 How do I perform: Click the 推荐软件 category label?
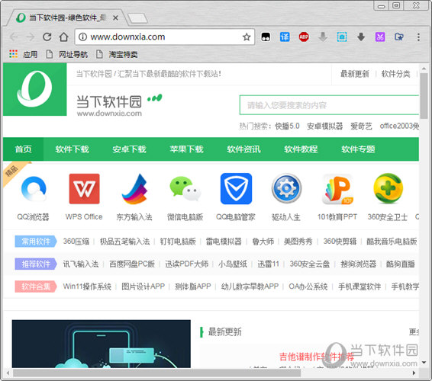(x=36, y=264)
